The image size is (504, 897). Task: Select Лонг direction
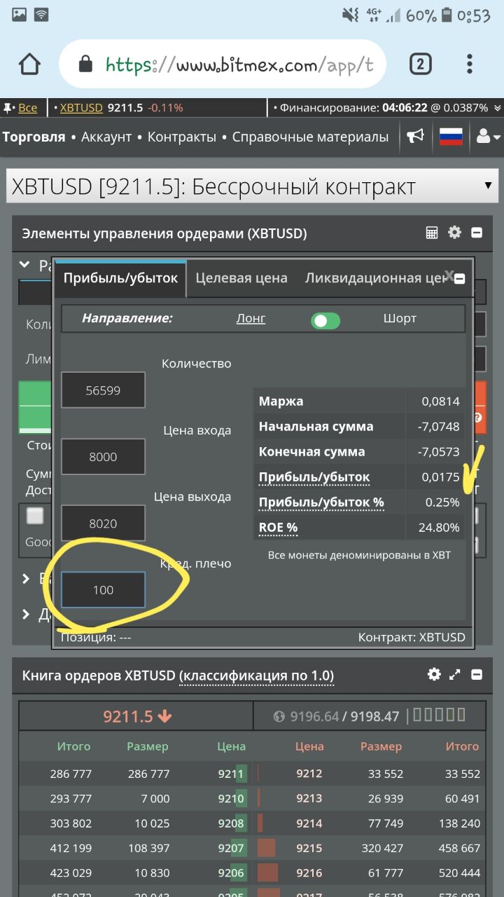(251, 318)
